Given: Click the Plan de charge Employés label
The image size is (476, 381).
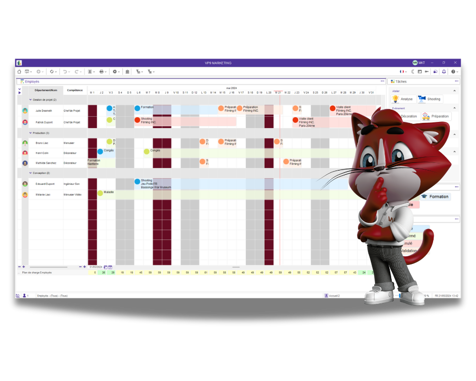Looking at the screenshot, I should click(37, 272).
